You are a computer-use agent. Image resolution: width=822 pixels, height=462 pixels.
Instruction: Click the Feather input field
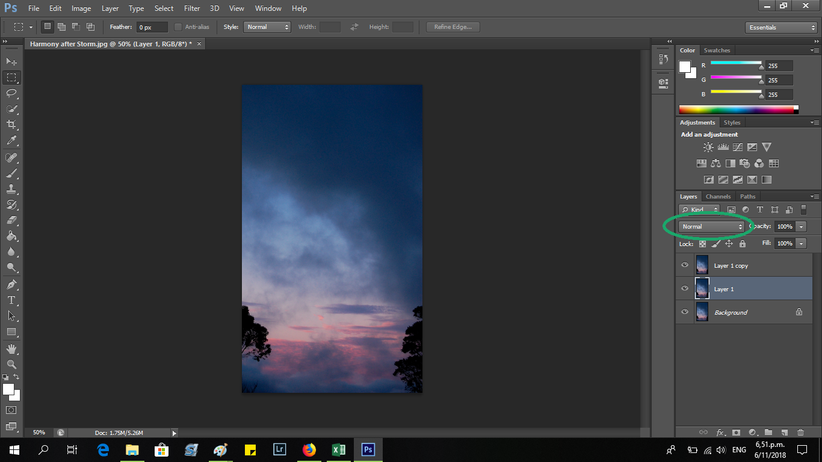[x=152, y=27]
